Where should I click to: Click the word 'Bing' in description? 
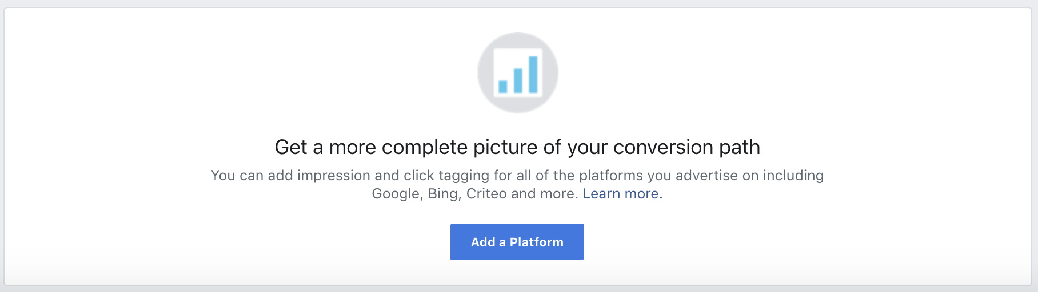(443, 194)
